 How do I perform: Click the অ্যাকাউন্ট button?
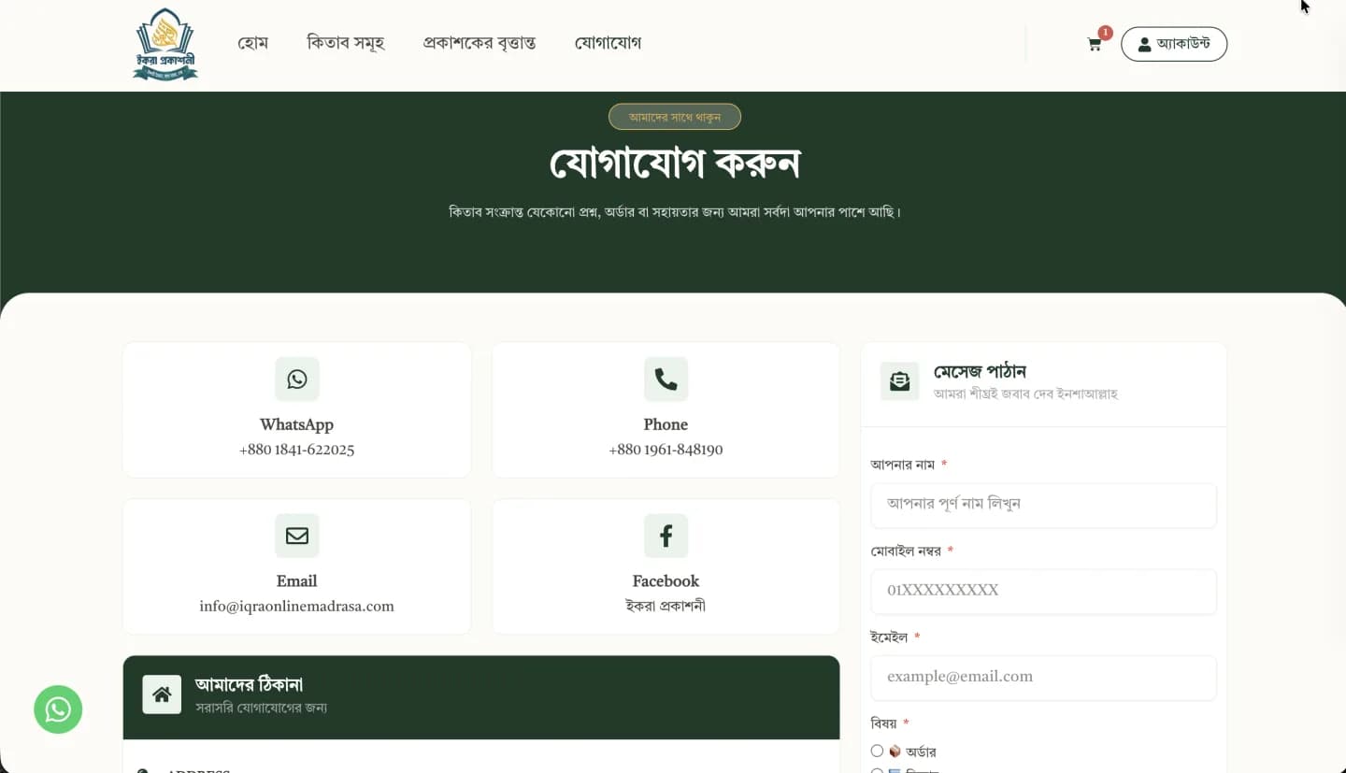click(1174, 44)
